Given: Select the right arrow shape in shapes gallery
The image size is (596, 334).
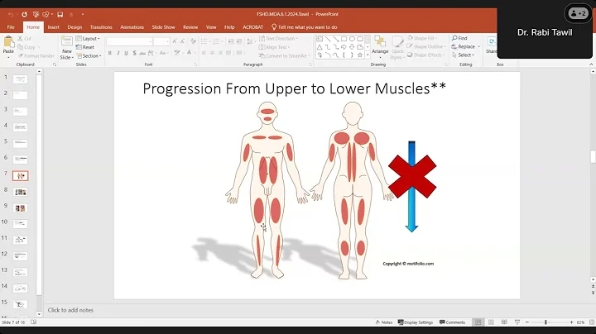Looking at the screenshot, I should 344,47.
